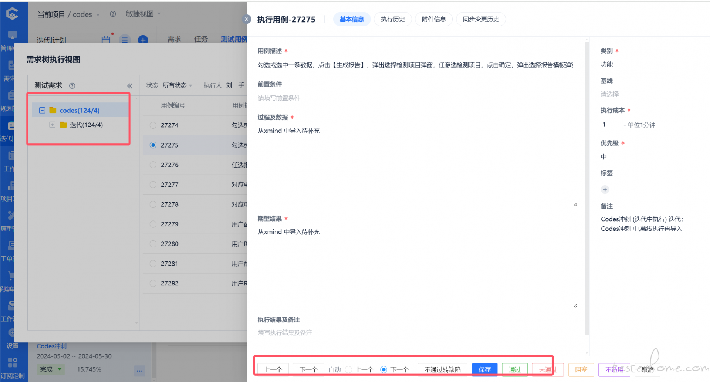Select auto 上一个 radio option
Screen dimensions: 710x382
tap(348, 369)
